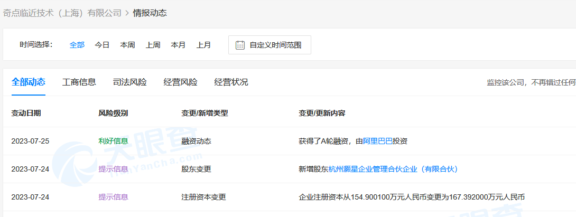Click the calendar icon in custom range button
Image resolution: width=576 pixels, height=217 pixels.
click(x=240, y=45)
